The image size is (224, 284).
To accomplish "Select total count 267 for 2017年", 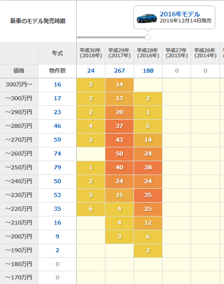I will pyautogui.click(x=120, y=71).
